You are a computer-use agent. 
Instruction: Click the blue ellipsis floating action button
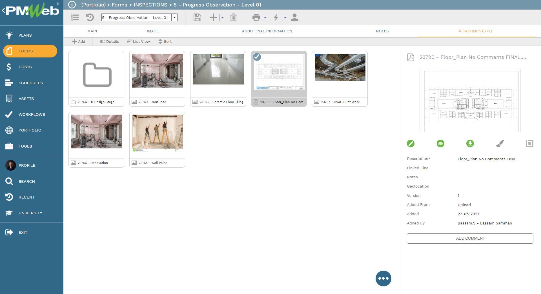383,278
